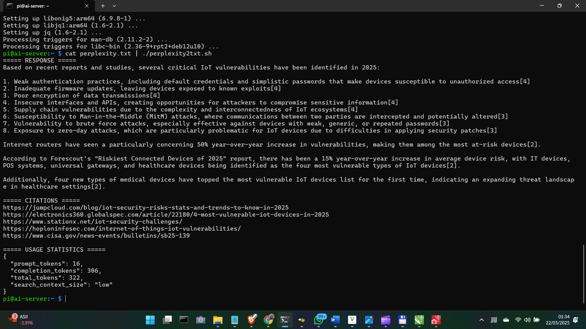Open WhatsApp from the taskbar
Screen dimensions: 586x329
point(318,320)
